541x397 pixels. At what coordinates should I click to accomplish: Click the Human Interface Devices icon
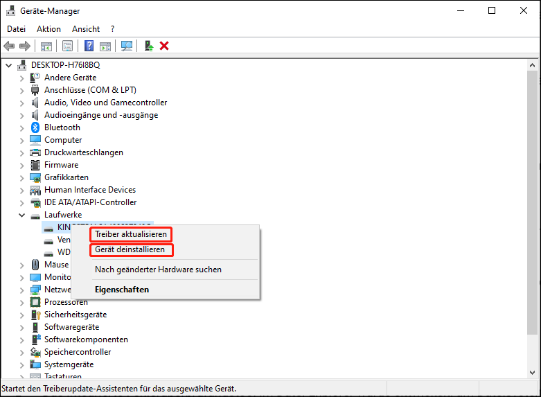35,191
